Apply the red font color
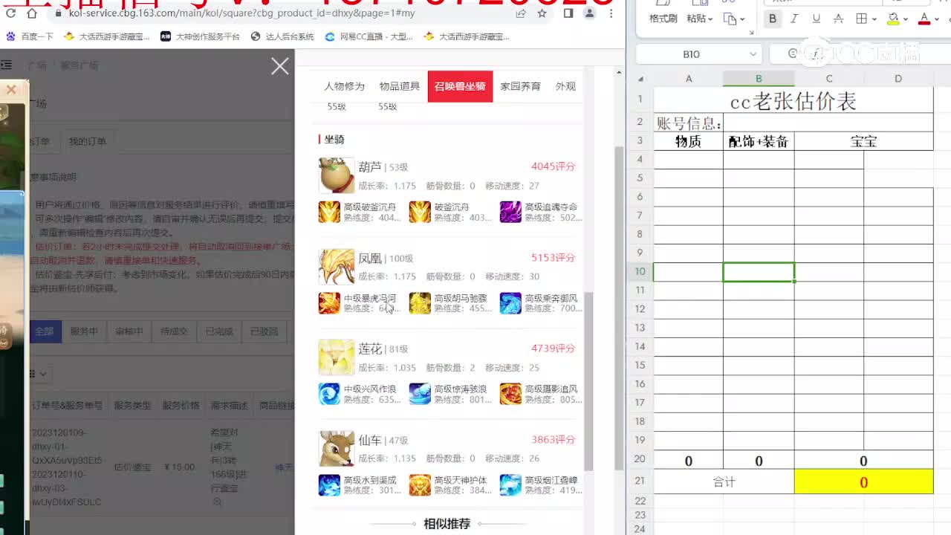Screen dimensions: 951x535 [924, 19]
